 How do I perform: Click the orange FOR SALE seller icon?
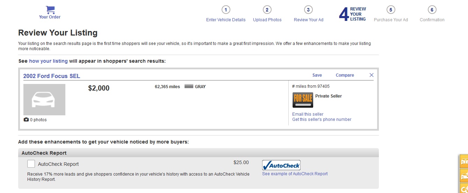pyautogui.click(x=303, y=100)
